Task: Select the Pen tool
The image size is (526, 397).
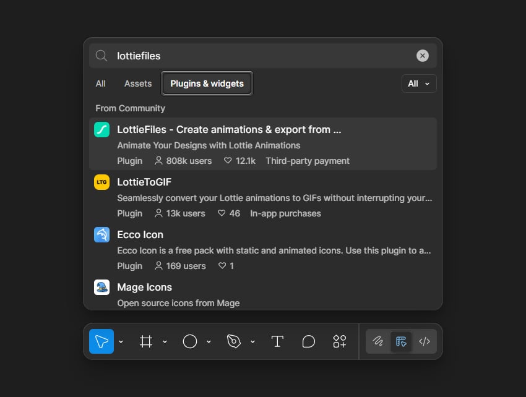Action: (x=234, y=341)
